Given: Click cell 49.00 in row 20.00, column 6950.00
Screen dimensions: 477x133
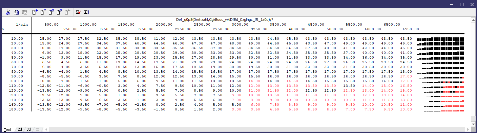Looking at the screenshot, I should (406, 43).
